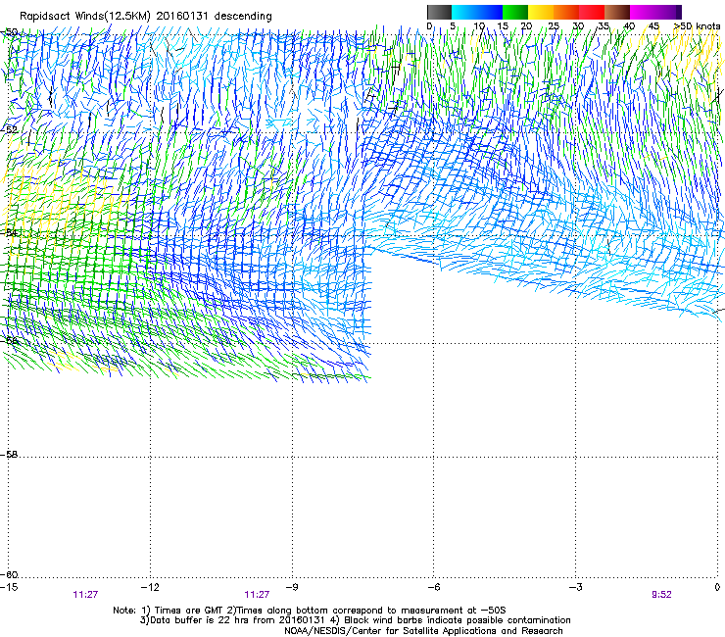The height and width of the screenshot is (637, 725).
Task: Click the '-58' latitude axis label
Action: pyautogui.click(x=9, y=455)
